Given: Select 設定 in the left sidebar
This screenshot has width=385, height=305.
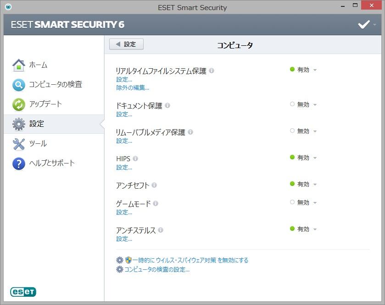Looking at the screenshot, I should 37,124.
